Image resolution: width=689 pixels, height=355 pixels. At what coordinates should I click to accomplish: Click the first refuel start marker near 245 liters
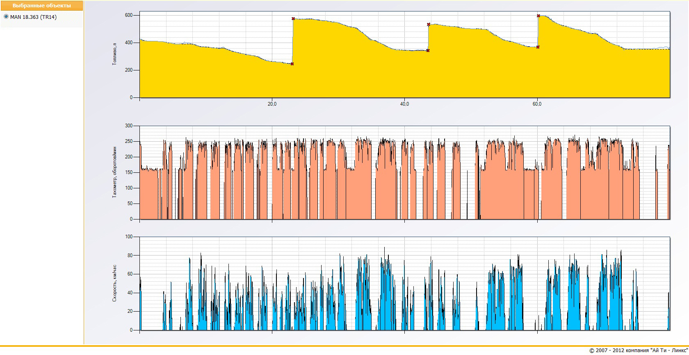tap(292, 64)
